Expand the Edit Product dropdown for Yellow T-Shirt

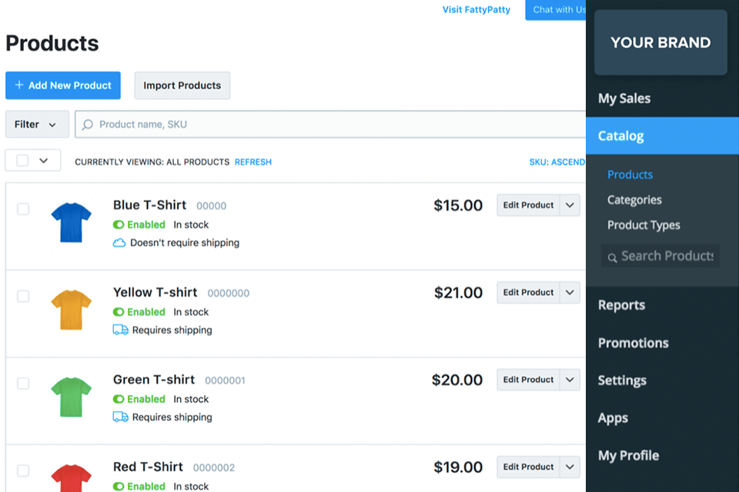click(x=569, y=292)
